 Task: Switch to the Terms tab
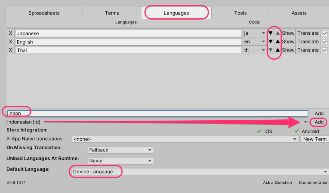pos(112,13)
